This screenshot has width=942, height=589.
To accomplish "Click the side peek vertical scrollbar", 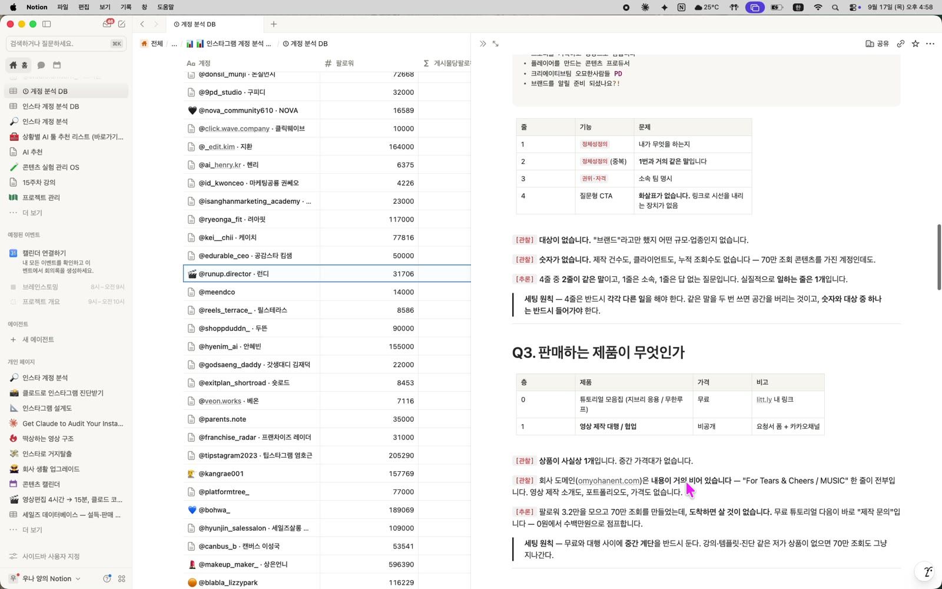I will click(x=938, y=257).
